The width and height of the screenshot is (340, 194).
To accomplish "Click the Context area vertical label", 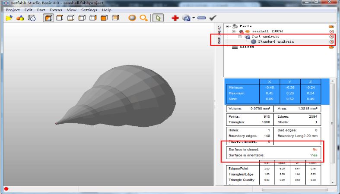I will coord(219,34).
